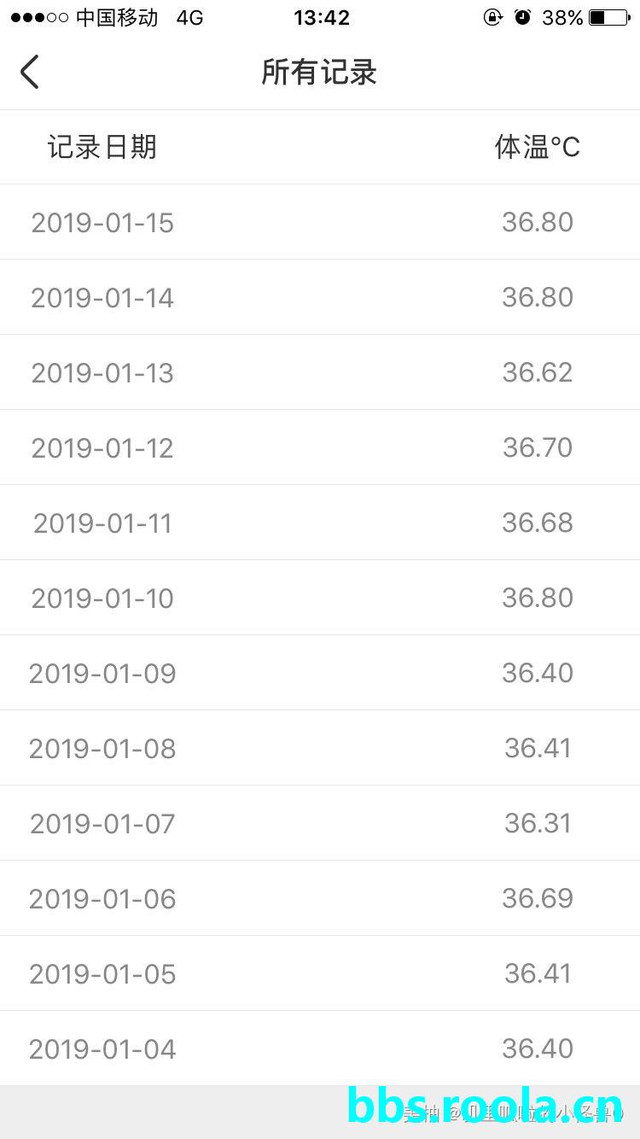Tap the 体温°C column header
Image resolution: width=640 pixels, height=1139 pixels.
tap(537, 147)
